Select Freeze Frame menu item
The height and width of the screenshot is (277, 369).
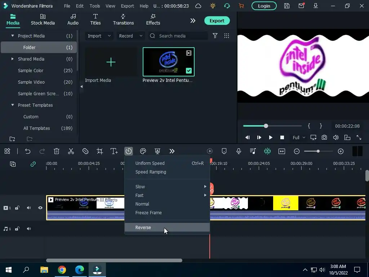pos(167,213)
